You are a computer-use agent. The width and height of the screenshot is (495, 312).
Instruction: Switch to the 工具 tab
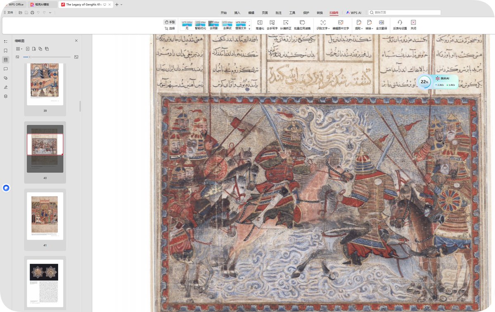[x=292, y=13]
